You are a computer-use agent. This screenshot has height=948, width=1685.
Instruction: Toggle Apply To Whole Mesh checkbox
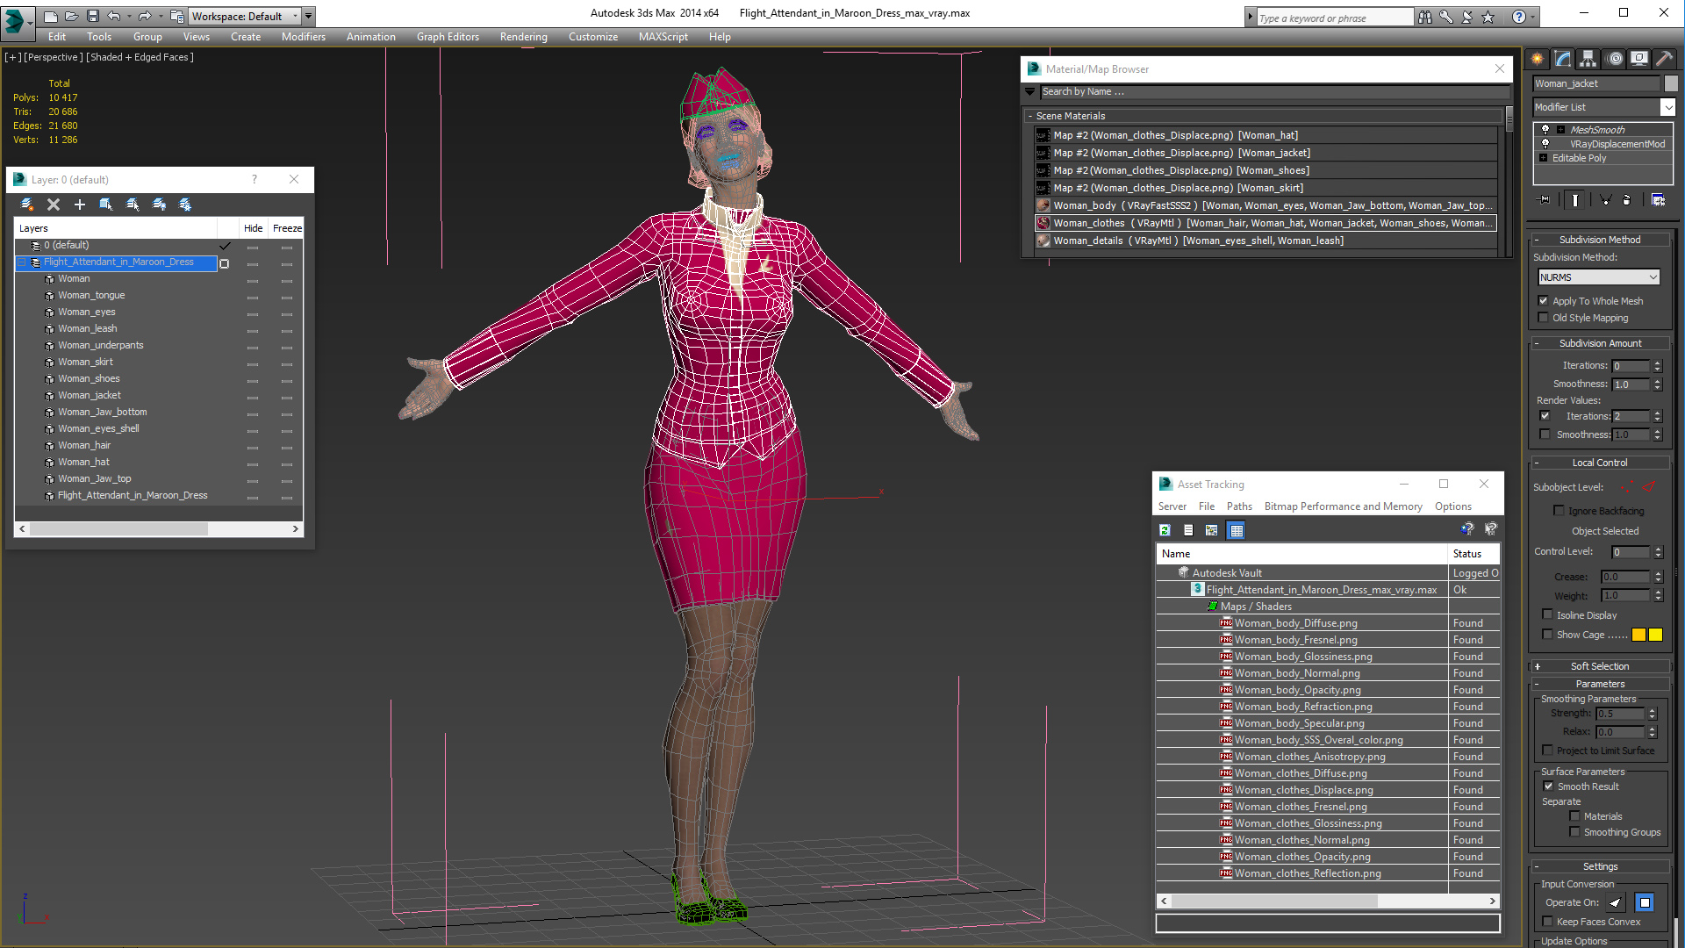(x=1544, y=301)
